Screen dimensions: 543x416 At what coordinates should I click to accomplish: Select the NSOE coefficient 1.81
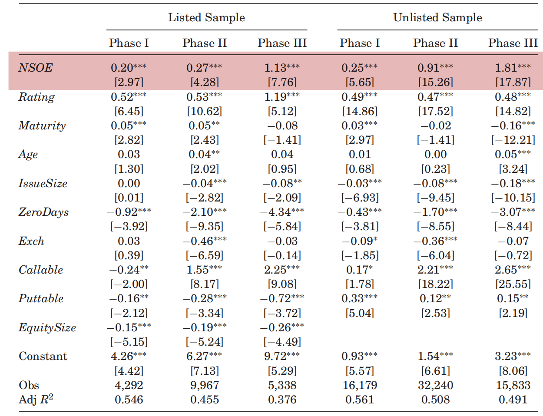pos(507,68)
